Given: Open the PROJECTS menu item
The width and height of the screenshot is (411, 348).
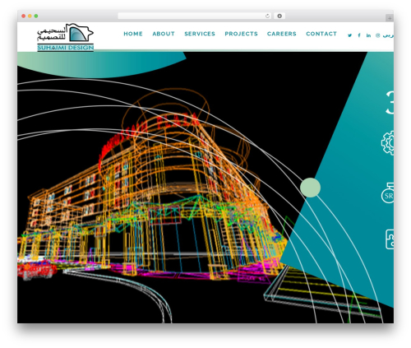Looking at the screenshot, I should pos(241,34).
